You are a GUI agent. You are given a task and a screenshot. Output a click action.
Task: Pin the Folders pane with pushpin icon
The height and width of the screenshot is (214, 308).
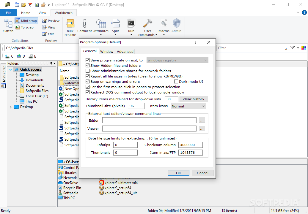point(51,63)
